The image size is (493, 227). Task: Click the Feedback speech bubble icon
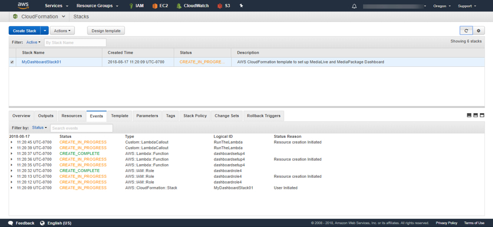point(11,223)
